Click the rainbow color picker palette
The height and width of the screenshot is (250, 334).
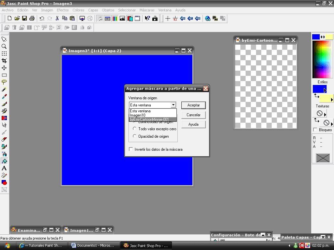tap(322, 59)
